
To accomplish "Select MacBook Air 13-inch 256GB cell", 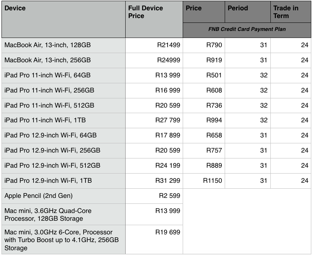I will (x=48, y=60).
